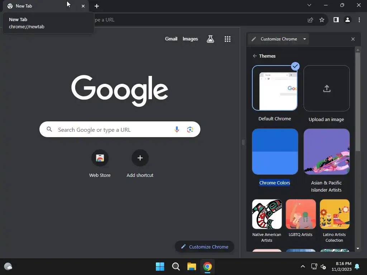Click the Add shortcut plus icon
The height and width of the screenshot is (275, 367).
[140, 158]
